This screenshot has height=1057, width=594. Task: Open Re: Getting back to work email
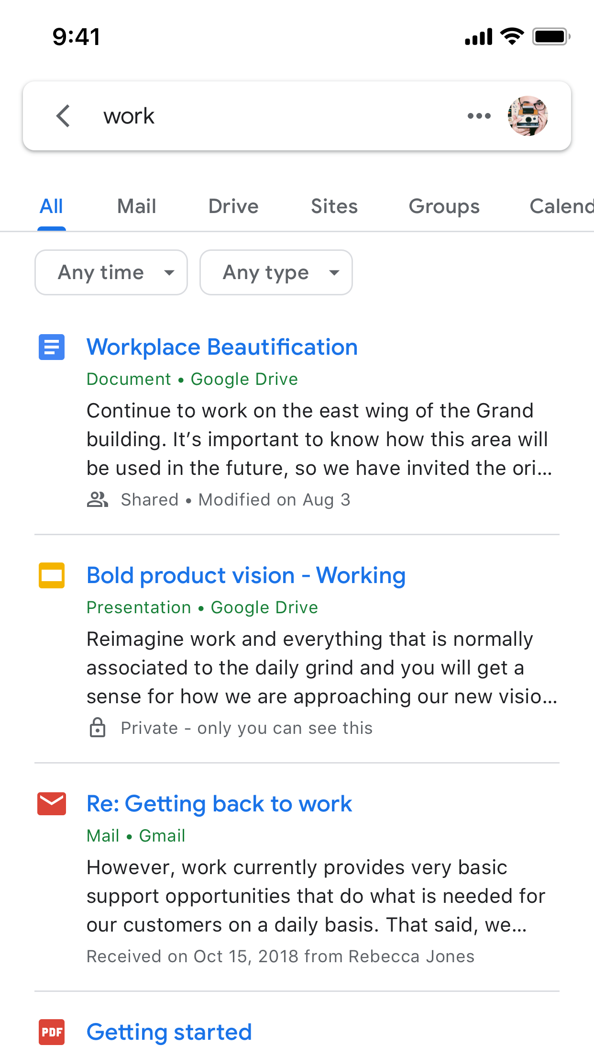[x=219, y=804]
